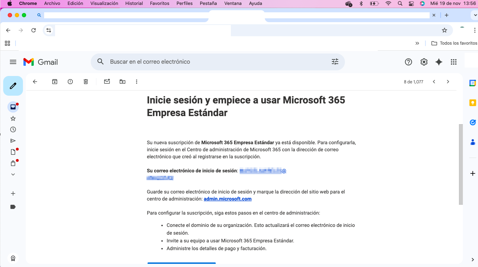This screenshot has width=478, height=267.
Task: Go back in Chrome browser history
Action: point(8,30)
